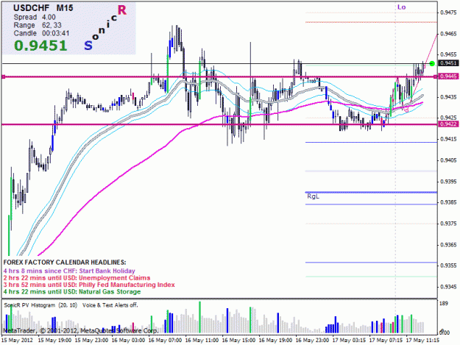Click FOREX FACTORY CALENDAR HEADLINES heading
This screenshot has height=345, width=460.
point(65,263)
